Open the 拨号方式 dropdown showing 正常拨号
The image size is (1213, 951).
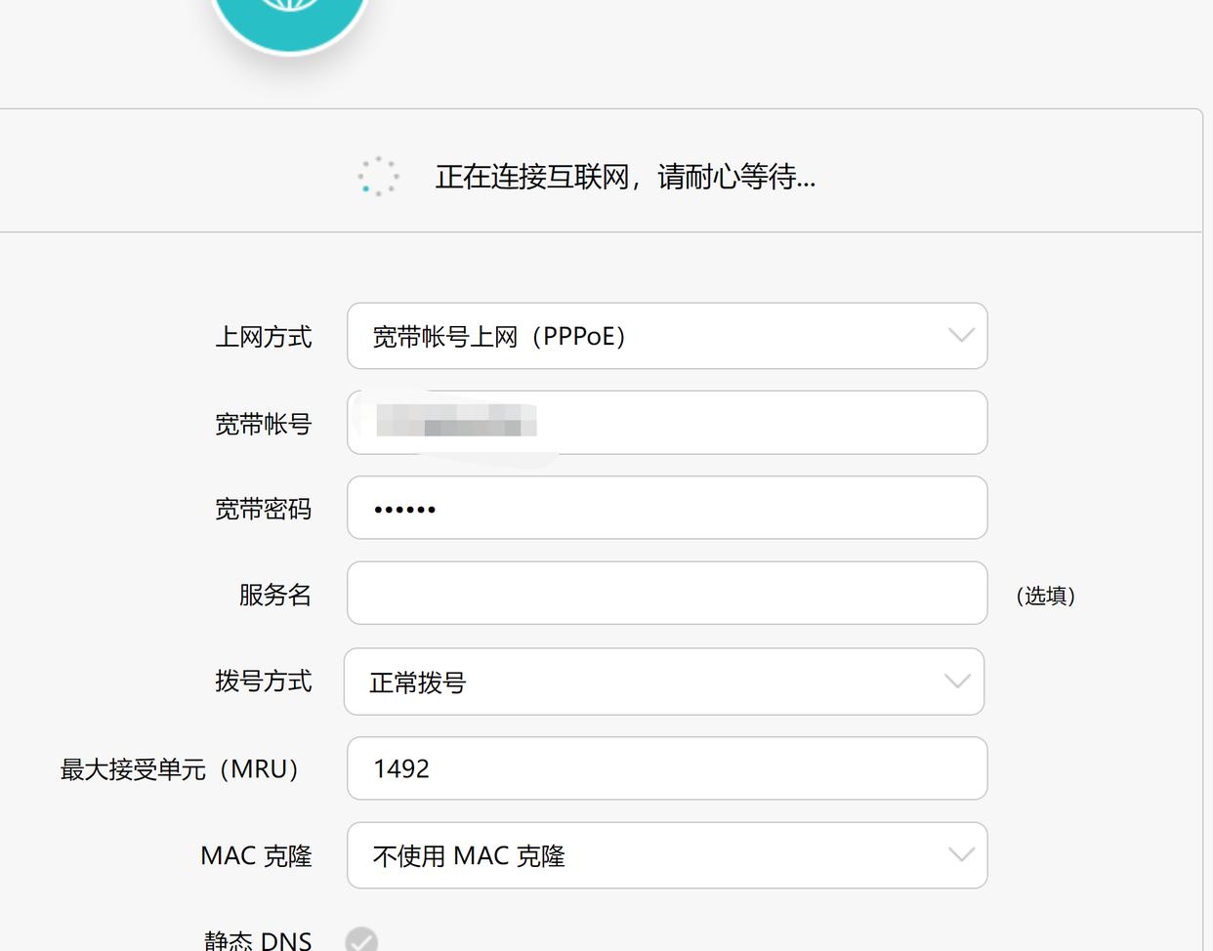pos(666,681)
